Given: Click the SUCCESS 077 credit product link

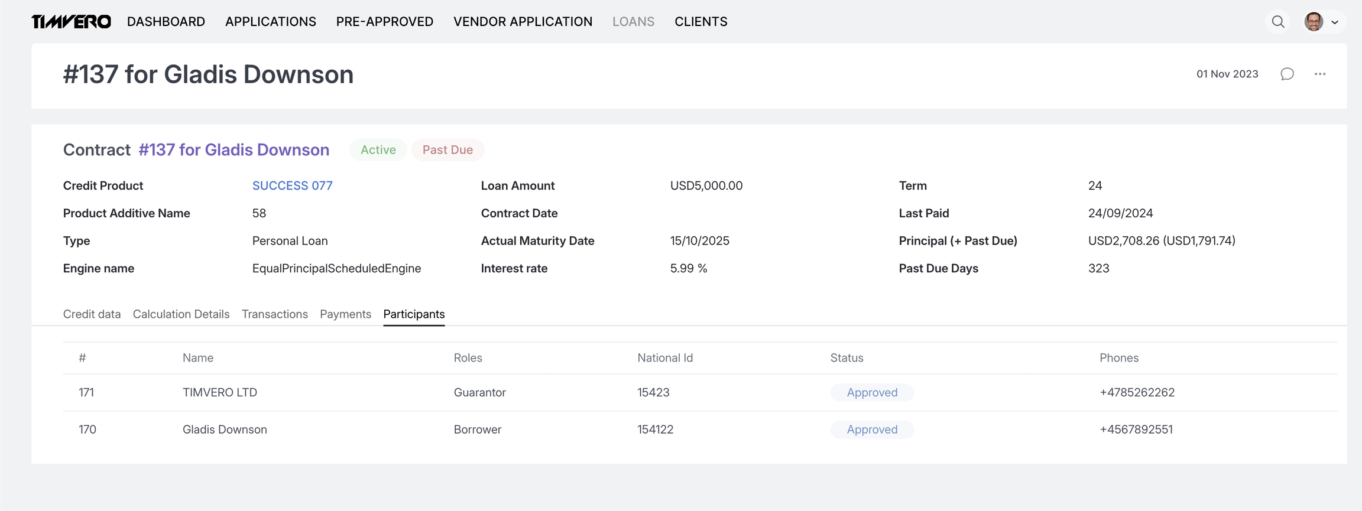Looking at the screenshot, I should tap(292, 185).
